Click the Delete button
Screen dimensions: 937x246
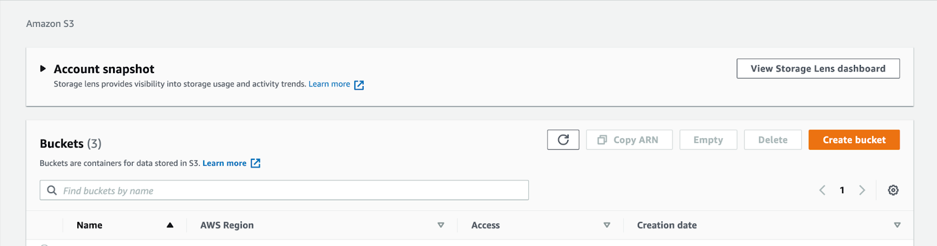(772, 140)
